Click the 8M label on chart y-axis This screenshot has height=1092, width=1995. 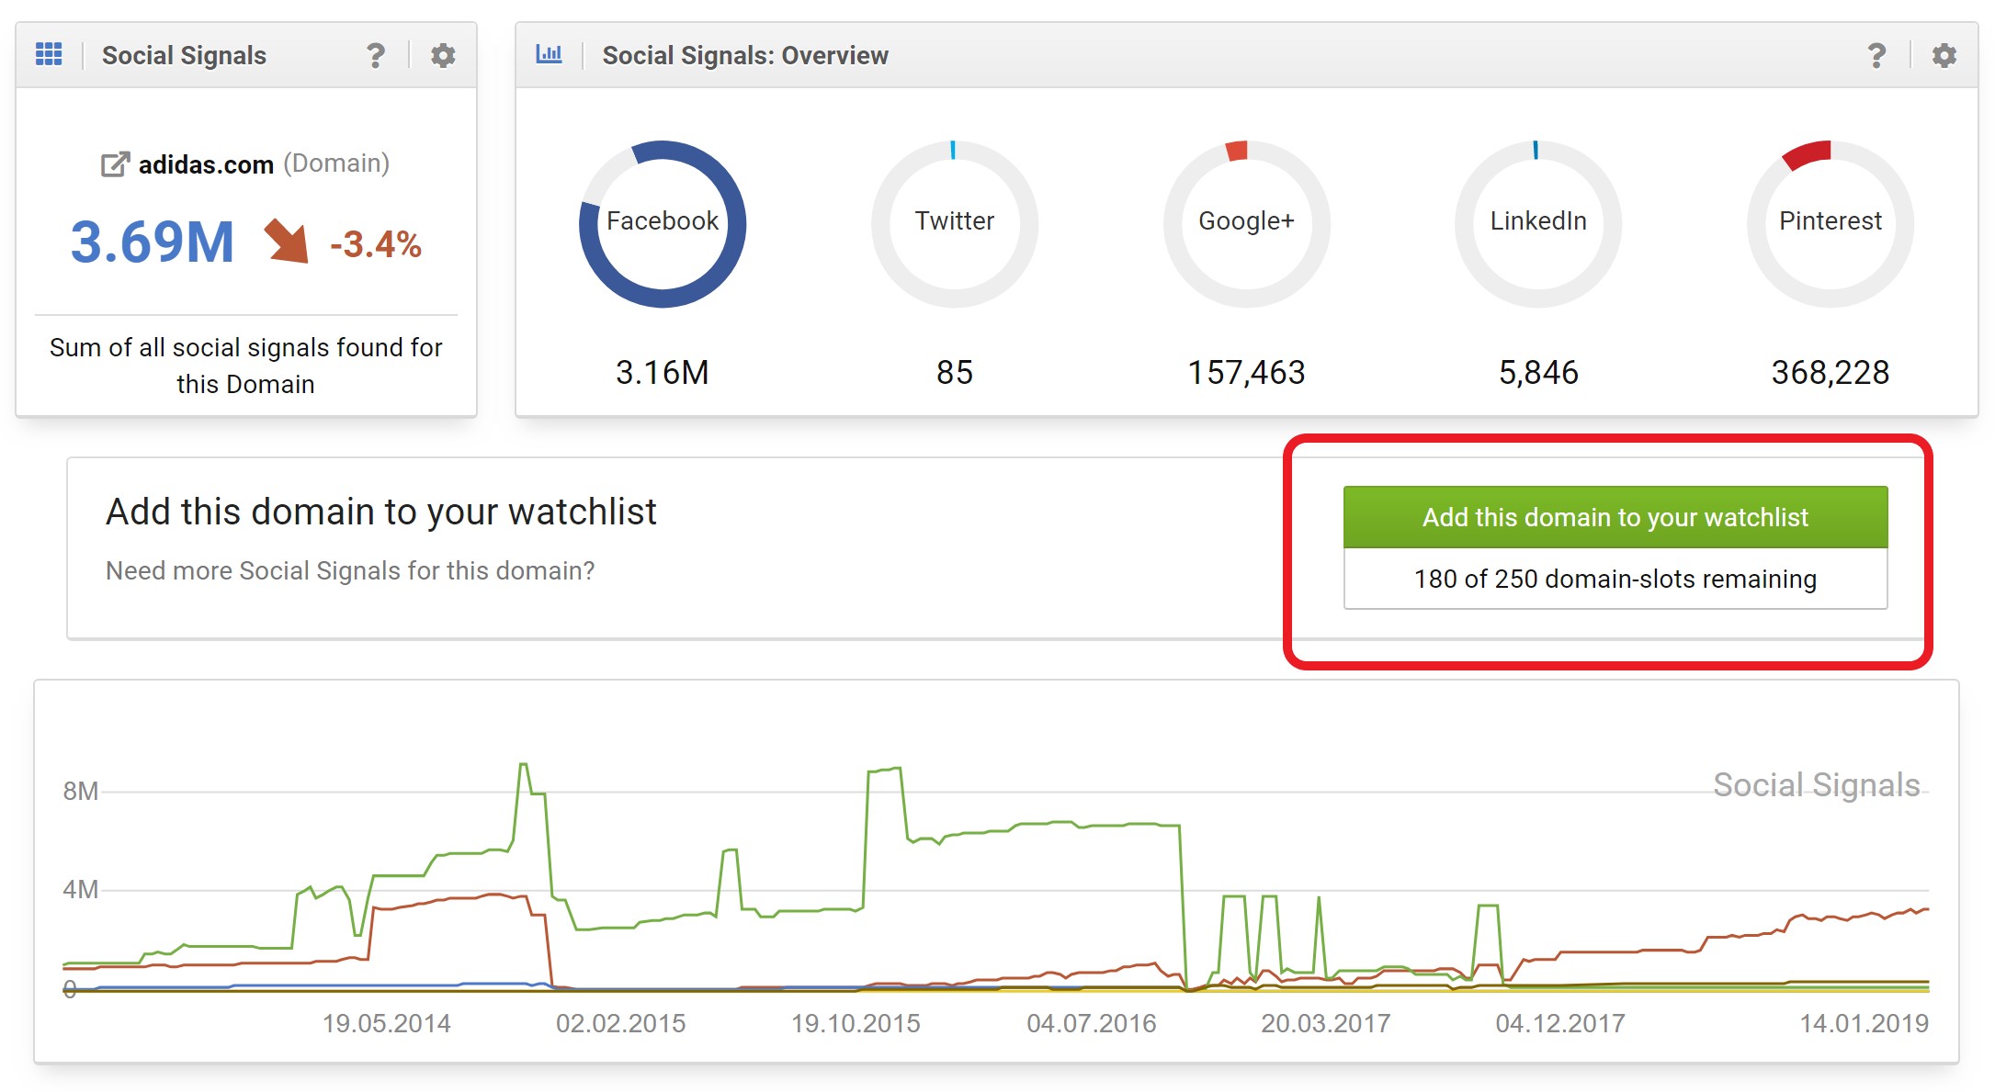[x=80, y=791]
